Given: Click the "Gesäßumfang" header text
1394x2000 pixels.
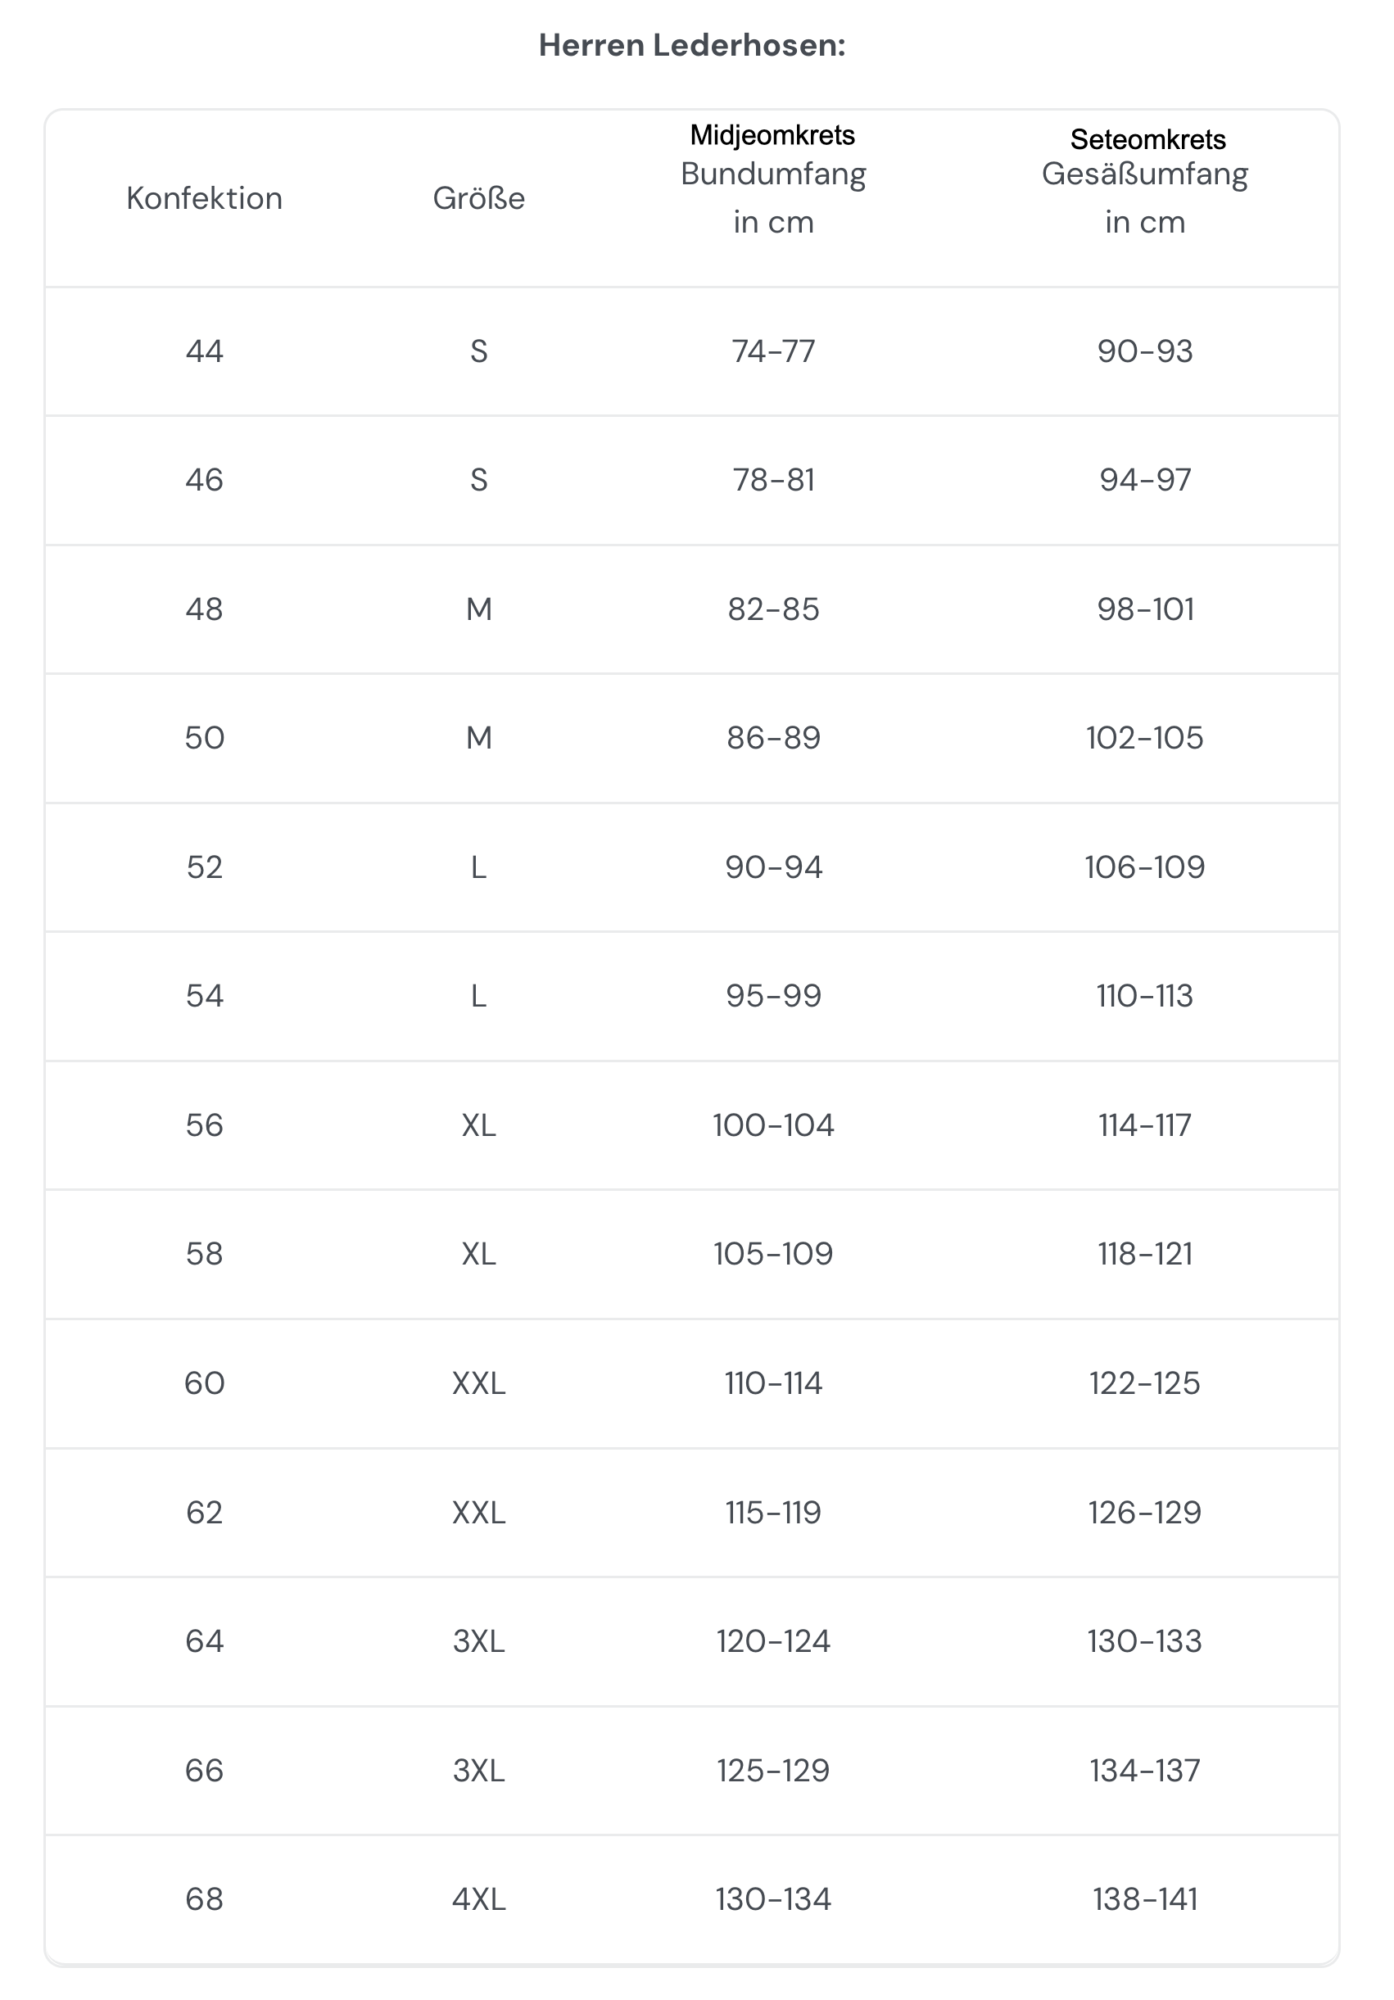Looking at the screenshot, I should point(1145,174).
